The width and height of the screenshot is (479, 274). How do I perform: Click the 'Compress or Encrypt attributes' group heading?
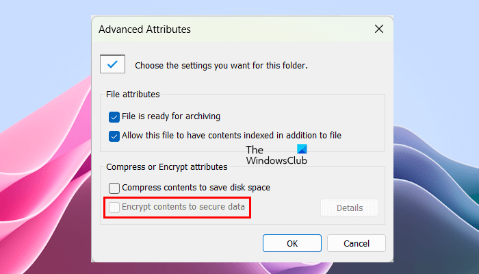pos(166,166)
